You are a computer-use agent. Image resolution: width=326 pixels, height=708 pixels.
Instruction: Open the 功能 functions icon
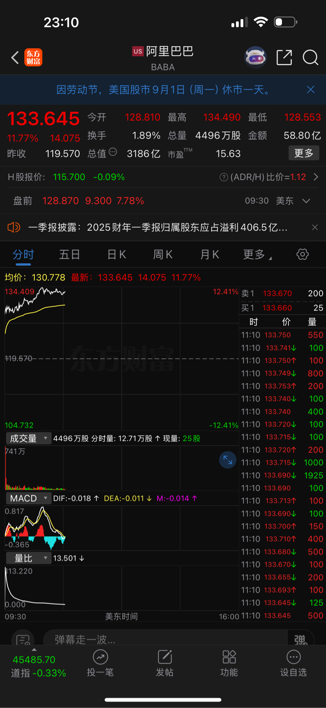coord(229,657)
